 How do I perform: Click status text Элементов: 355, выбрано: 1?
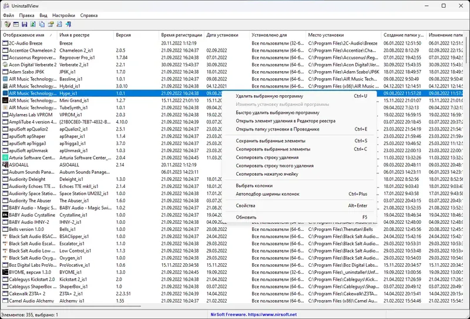(29, 314)
